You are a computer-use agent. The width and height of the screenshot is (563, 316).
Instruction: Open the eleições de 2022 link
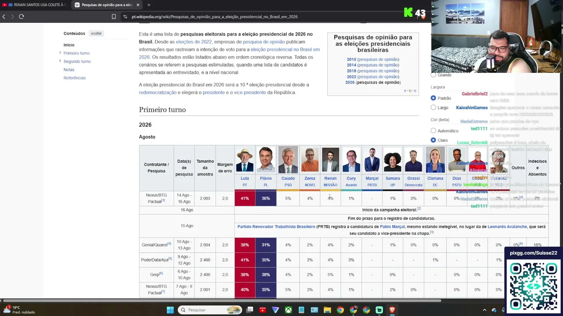pos(194,42)
